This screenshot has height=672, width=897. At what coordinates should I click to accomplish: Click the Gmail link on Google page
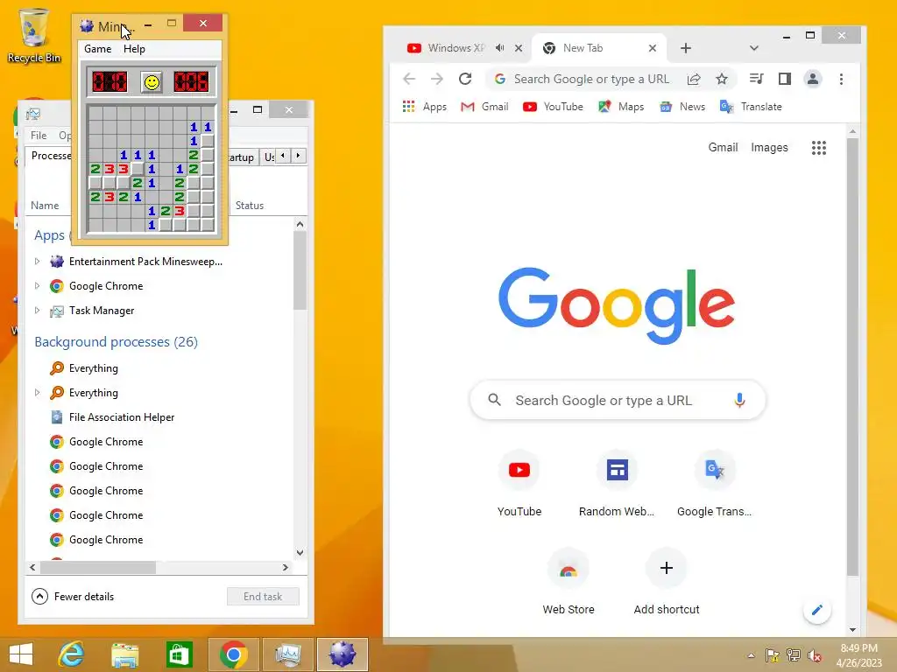coord(723,147)
